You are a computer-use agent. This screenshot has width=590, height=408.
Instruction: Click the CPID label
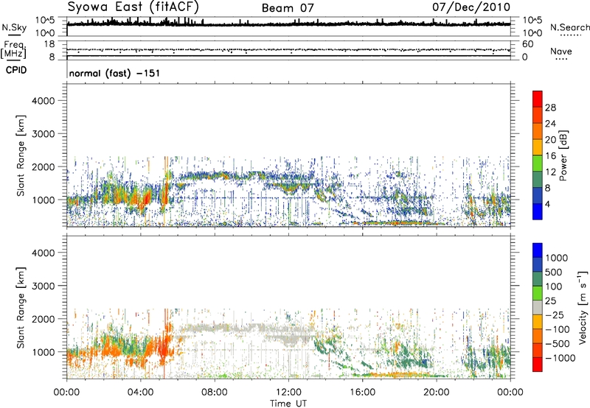[15, 70]
